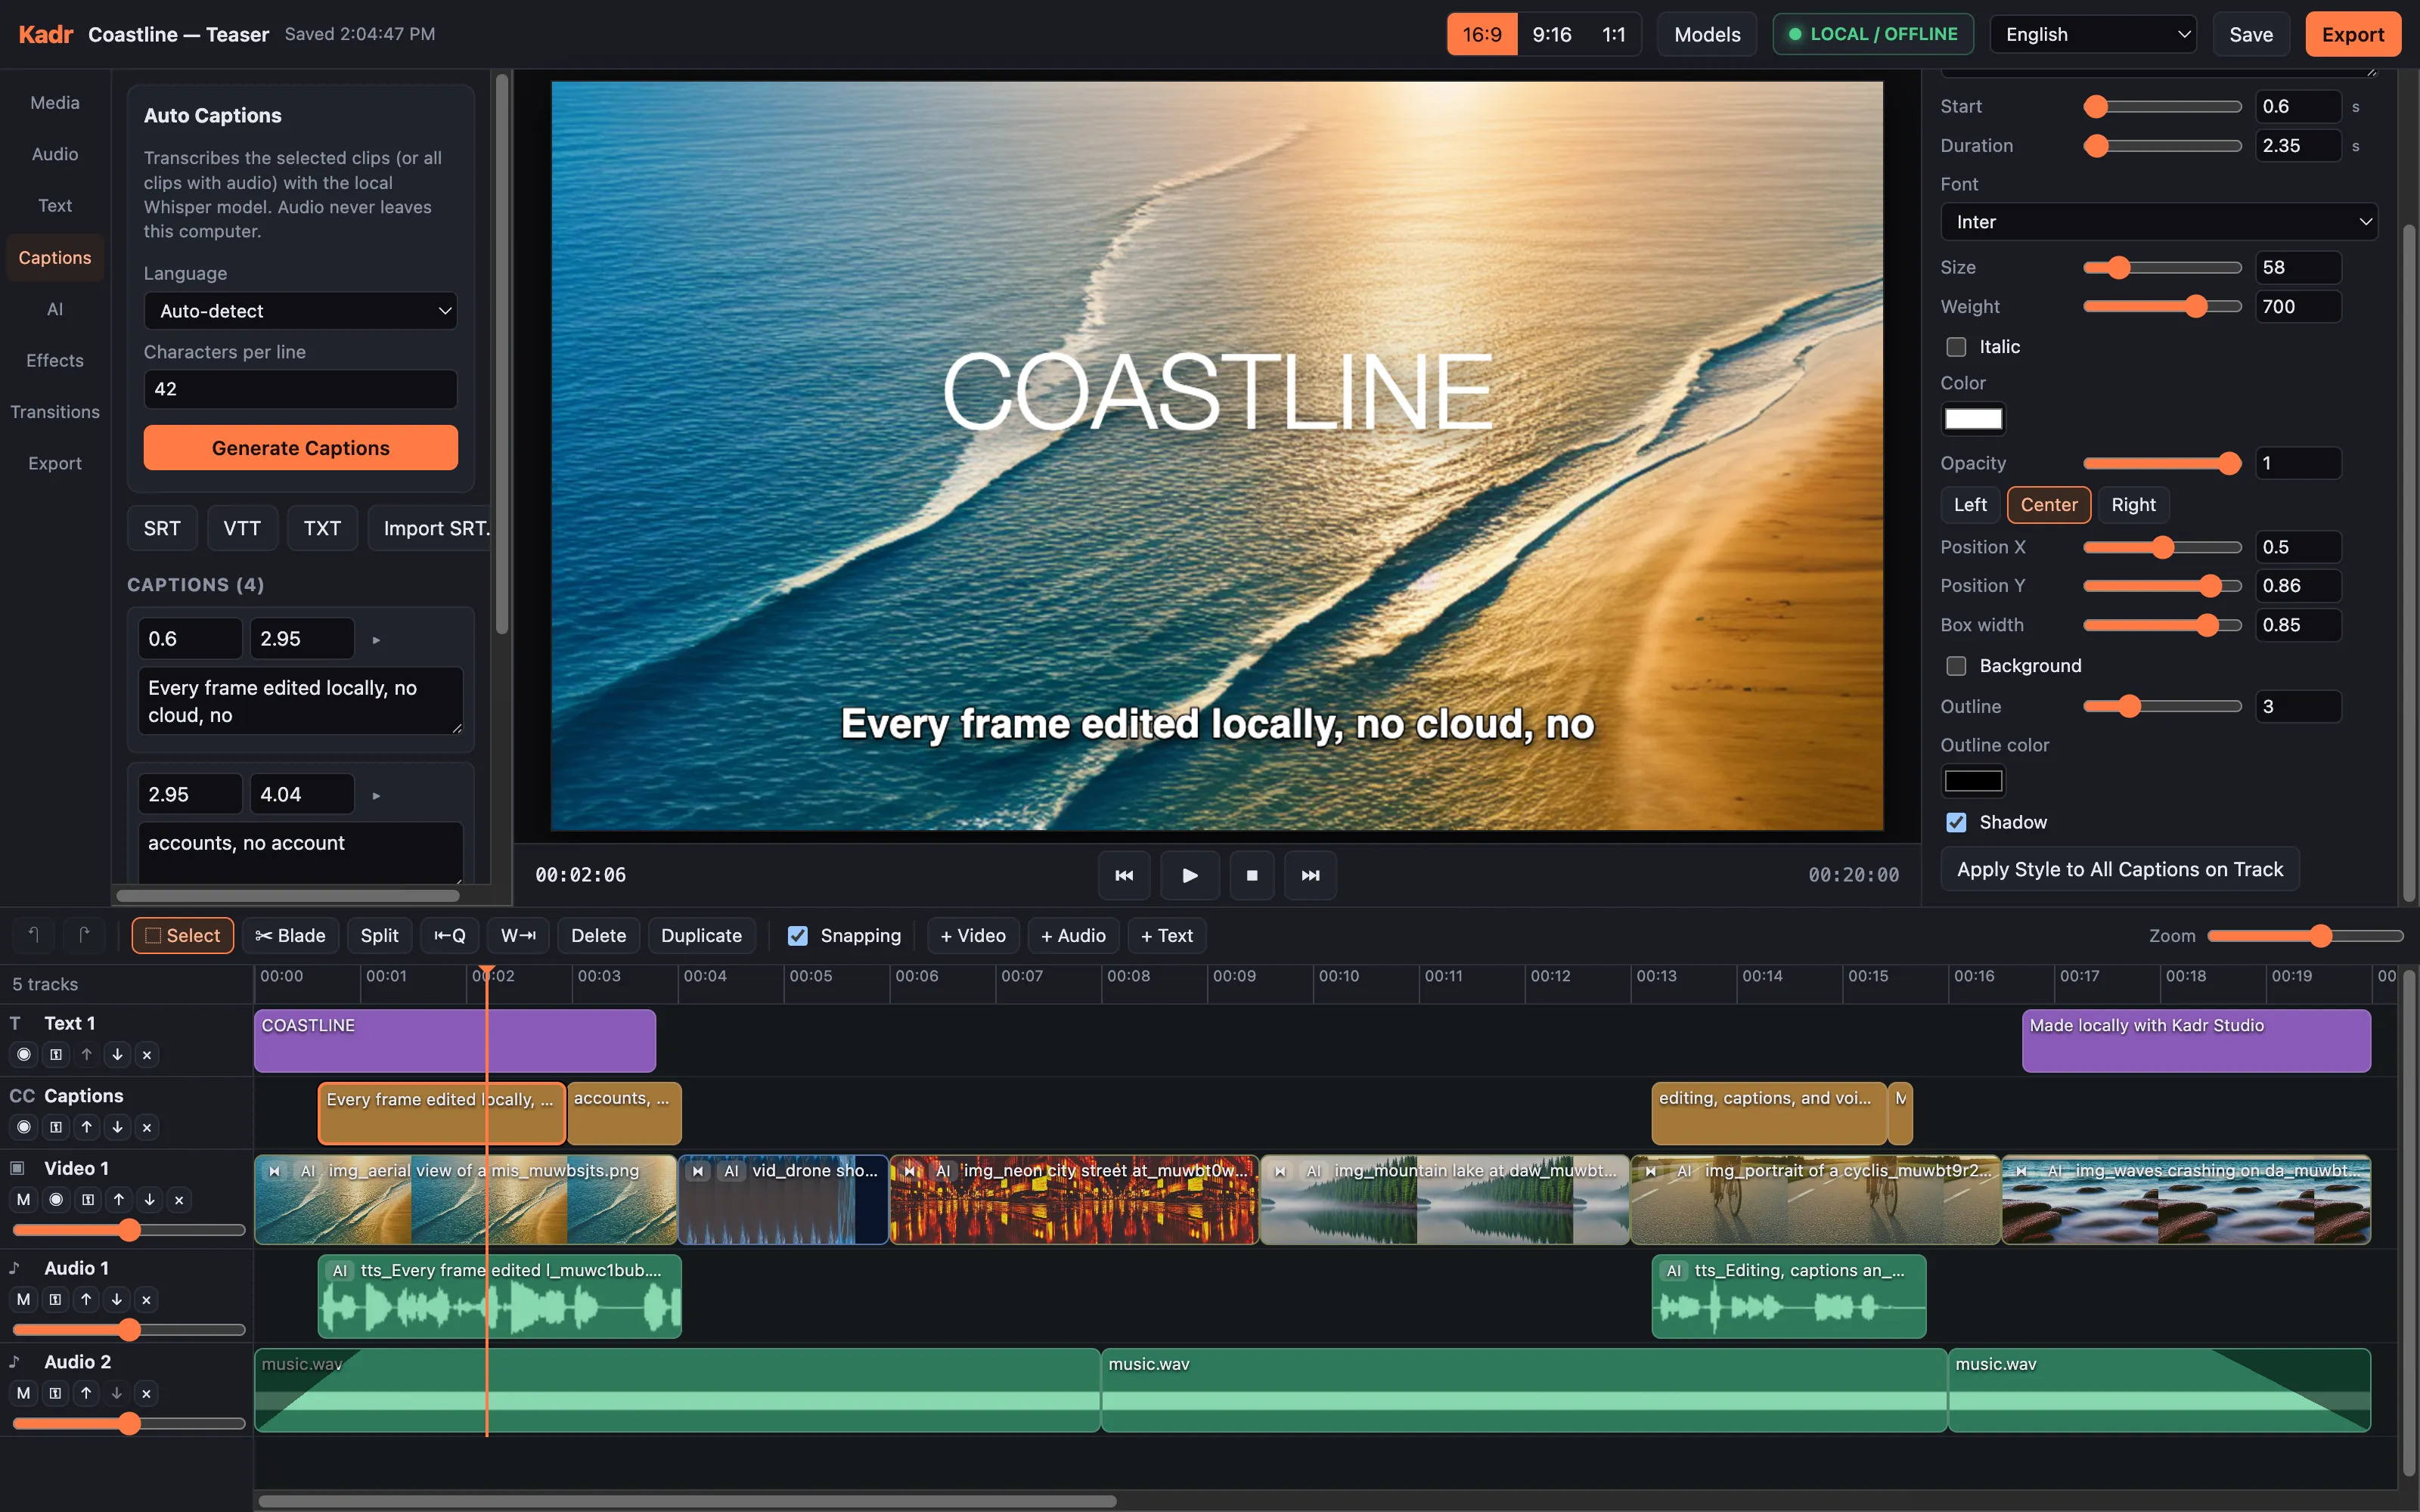This screenshot has height=1512, width=2420.
Task: Remove the Audio 1 track with its X
Action: pyautogui.click(x=147, y=1299)
